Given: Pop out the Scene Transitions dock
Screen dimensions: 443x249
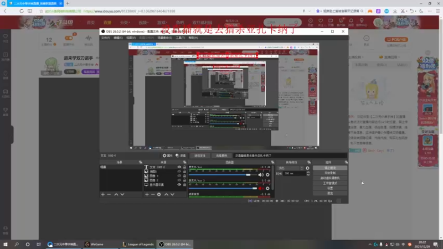Looking at the screenshot, I should click(309, 162).
